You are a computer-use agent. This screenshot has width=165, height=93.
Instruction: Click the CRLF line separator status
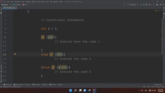[148, 87]
